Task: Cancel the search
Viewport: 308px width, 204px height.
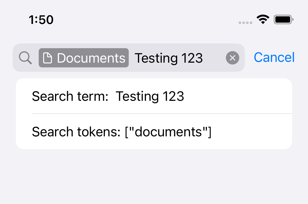Action: pyautogui.click(x=274, y=57)
